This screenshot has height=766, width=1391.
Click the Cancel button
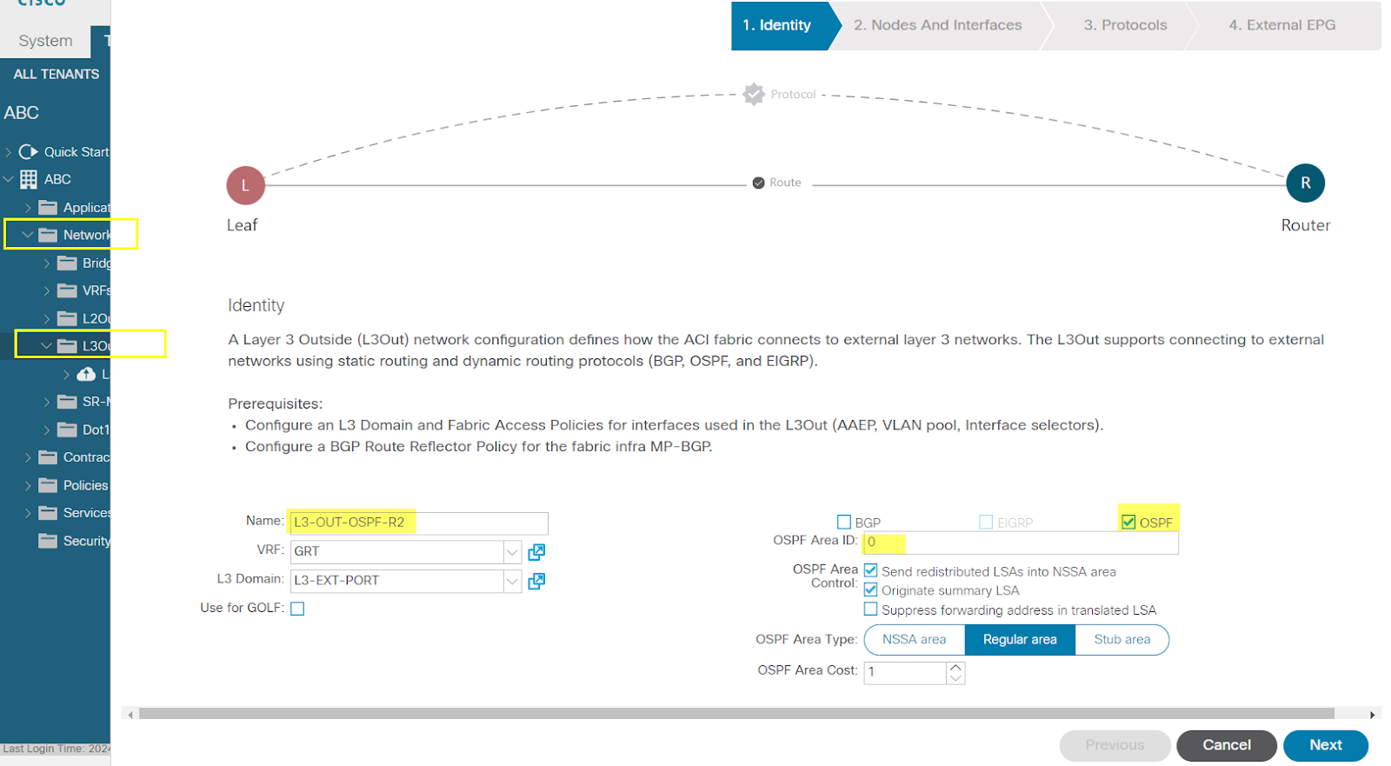[x=1227, y=745]
